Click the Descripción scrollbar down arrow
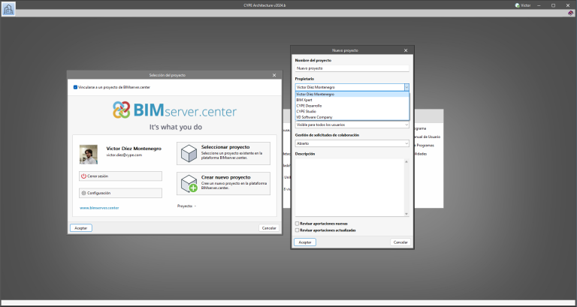Screen dimensions: 577x307 click(406, 214)
